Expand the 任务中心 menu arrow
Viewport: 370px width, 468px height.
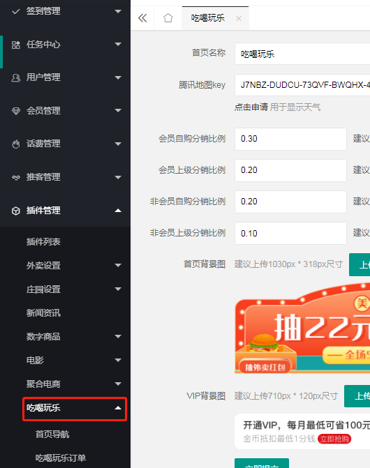point(118,44)
